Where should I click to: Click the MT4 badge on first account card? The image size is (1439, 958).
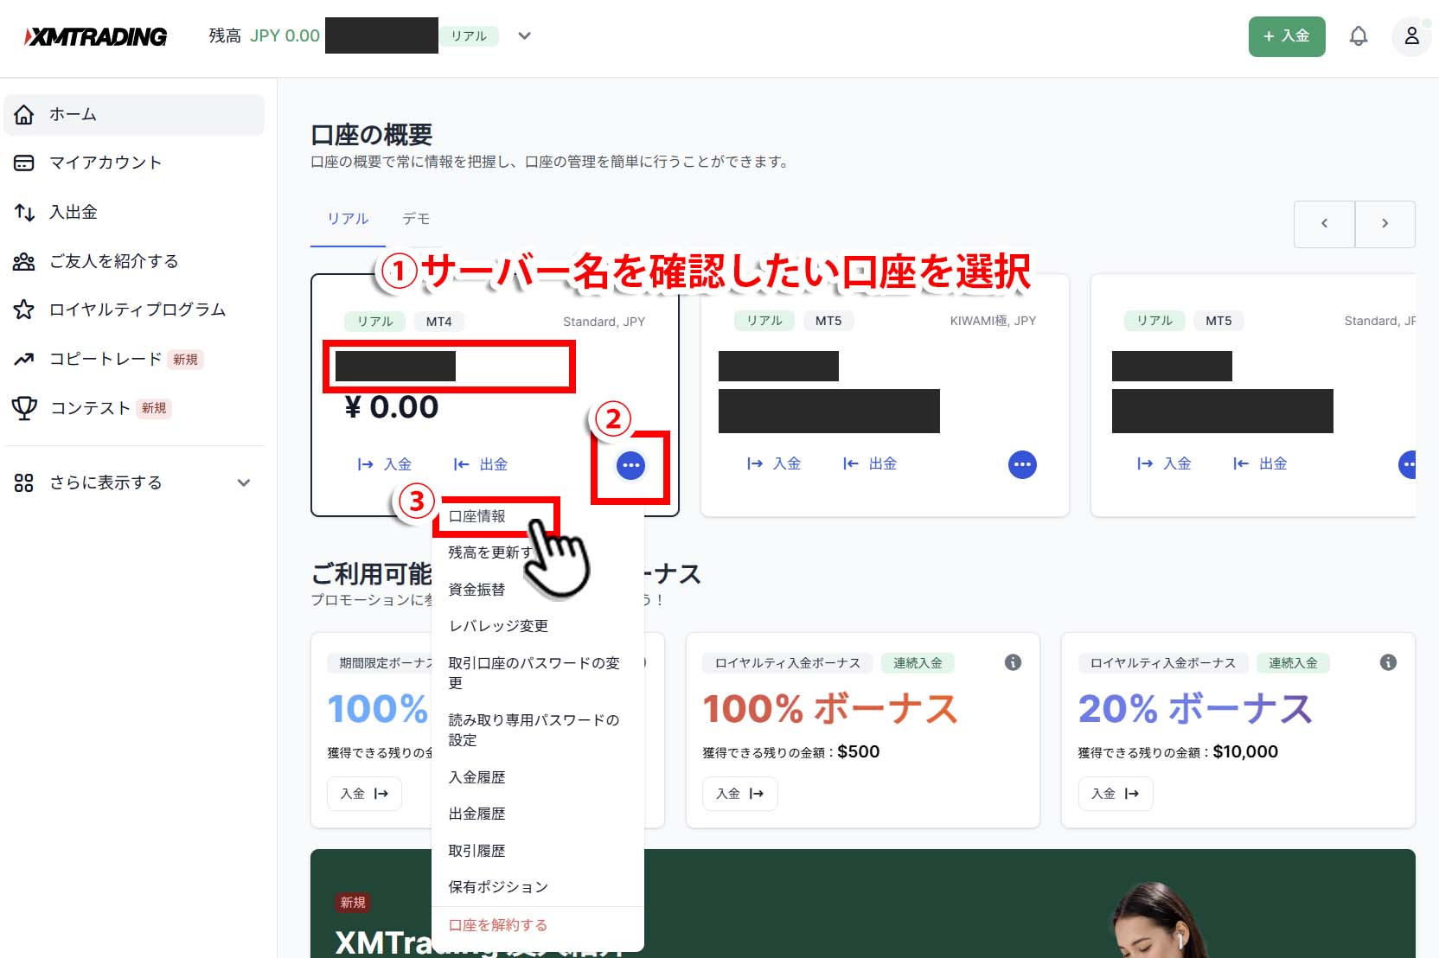[x=438, y=322]
